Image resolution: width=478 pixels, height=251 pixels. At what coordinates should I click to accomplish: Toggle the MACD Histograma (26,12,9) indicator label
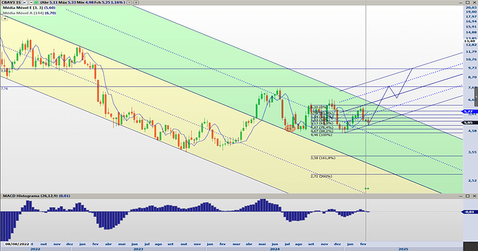[x=37, y=196]
